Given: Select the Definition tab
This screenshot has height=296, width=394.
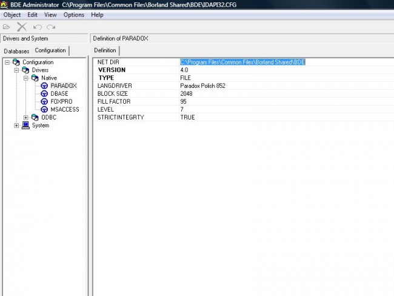Looking at the screenshot, I should (105, 50).
